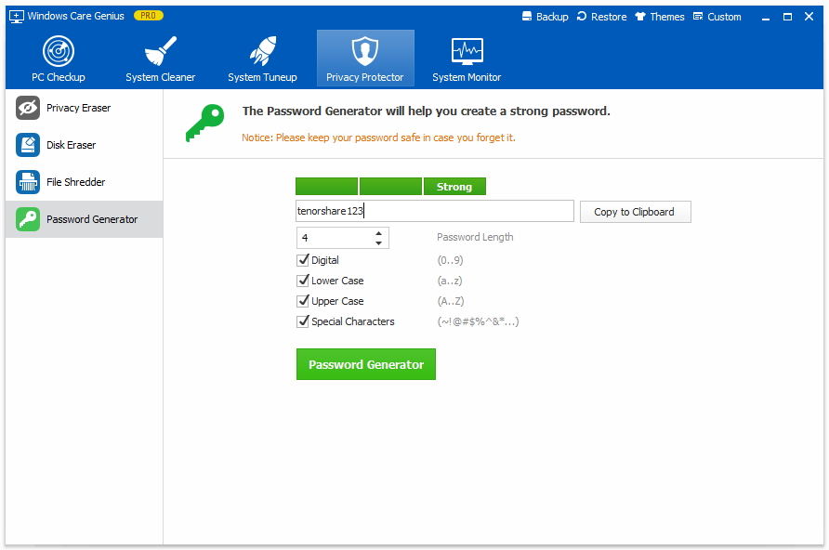Screen dimensions: 829x550
Task: Click the Password Generator key sidebar icon
Action: 28,218
